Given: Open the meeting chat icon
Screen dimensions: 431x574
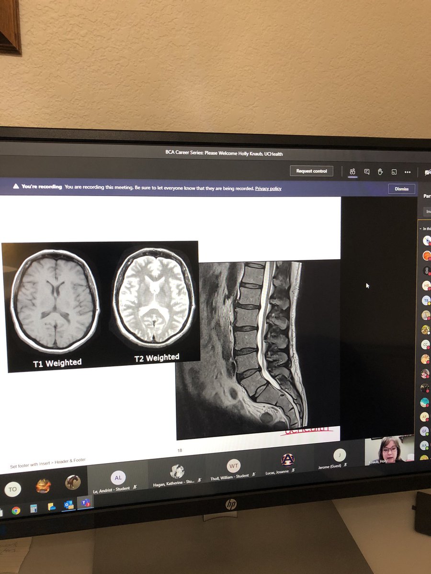Looking at the screenshot, I should click(x=366, y=172).
